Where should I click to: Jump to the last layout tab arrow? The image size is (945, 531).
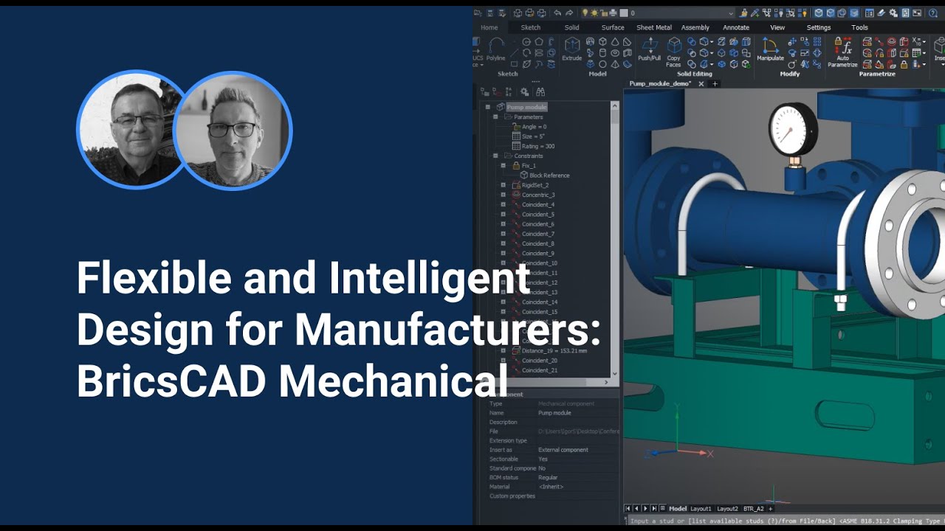coord(654,508)
